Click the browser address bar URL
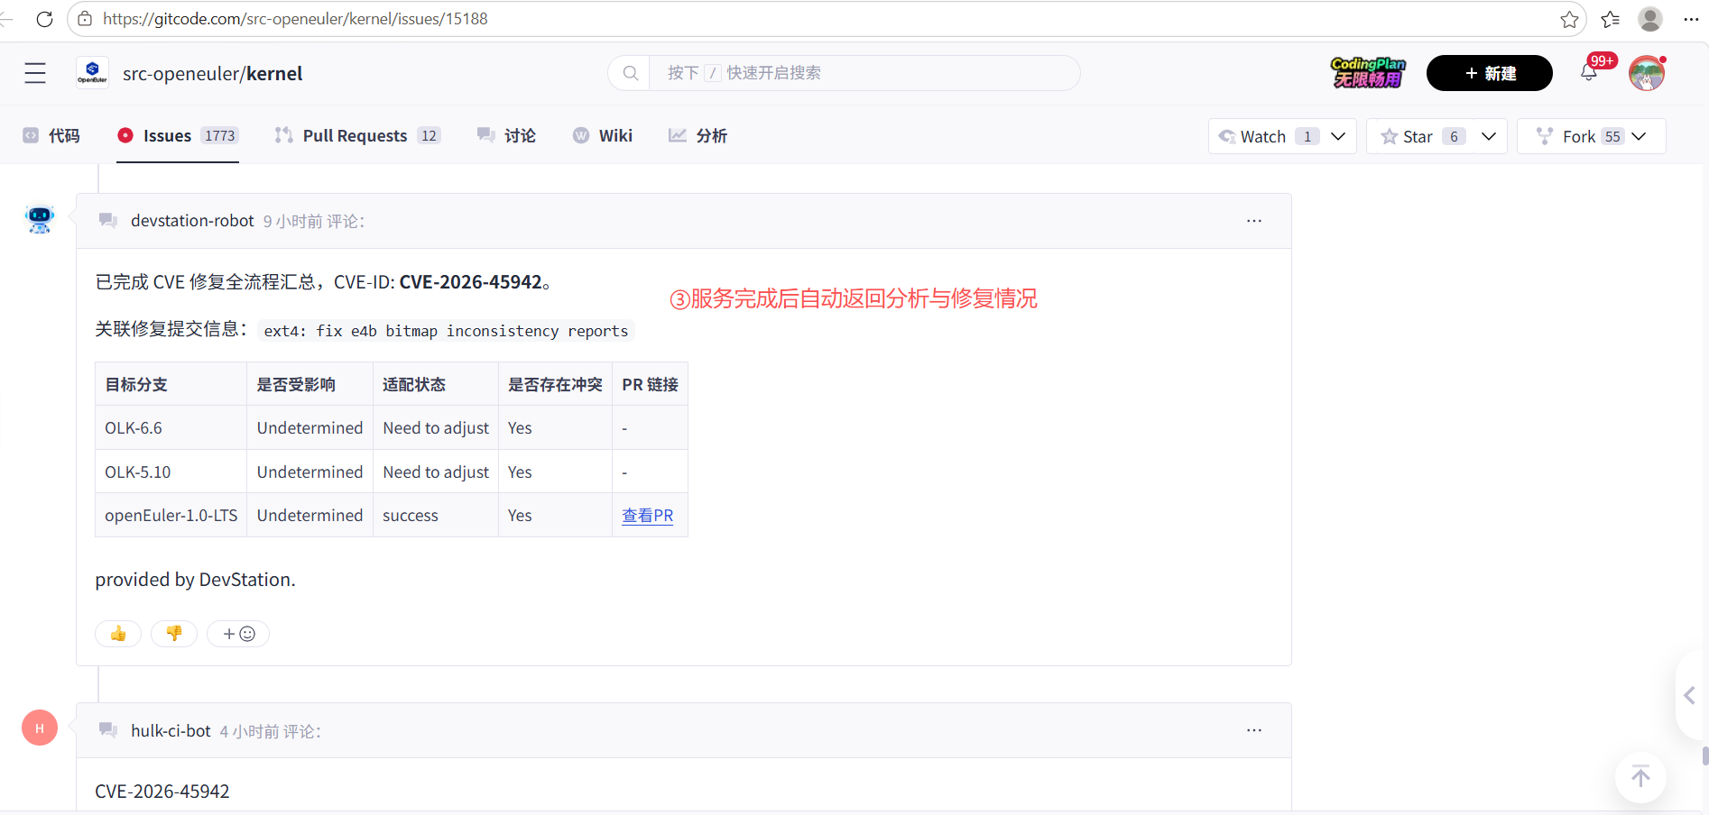1709x815 pixels. click(295, 19)
